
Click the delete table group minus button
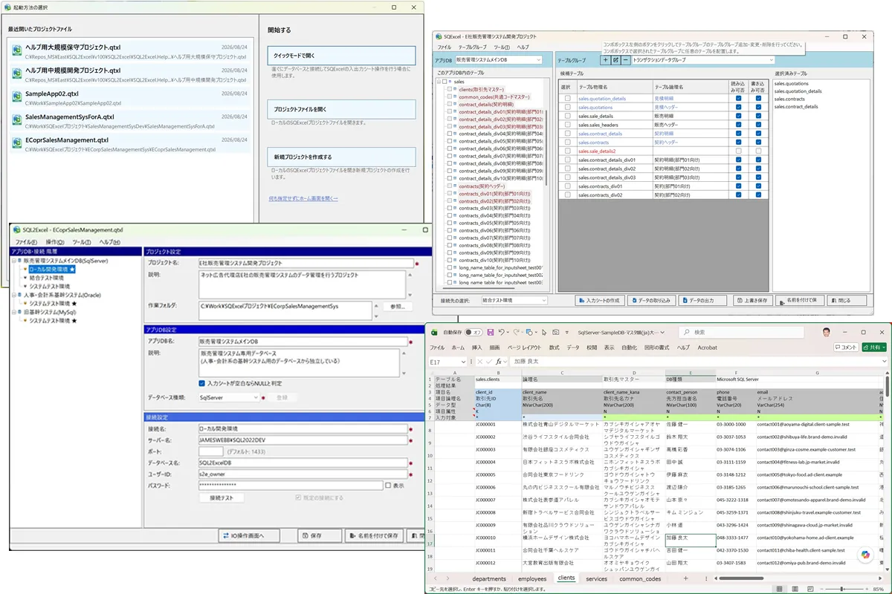626,60
